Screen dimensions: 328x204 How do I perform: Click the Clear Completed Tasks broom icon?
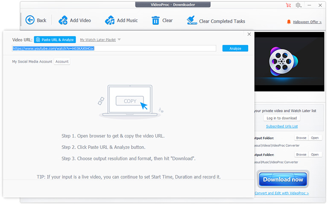pos(192,20)
